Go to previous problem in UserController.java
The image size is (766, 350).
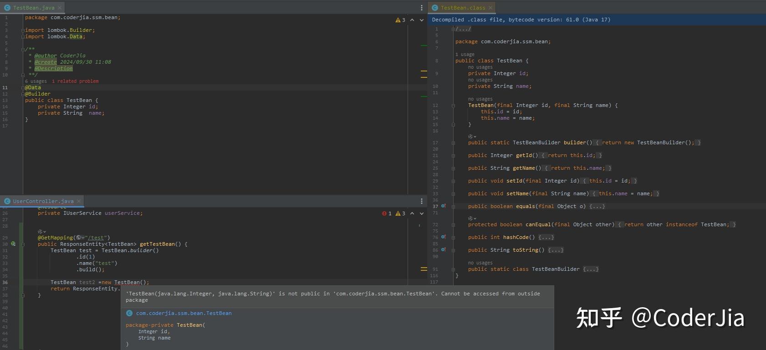412,213
